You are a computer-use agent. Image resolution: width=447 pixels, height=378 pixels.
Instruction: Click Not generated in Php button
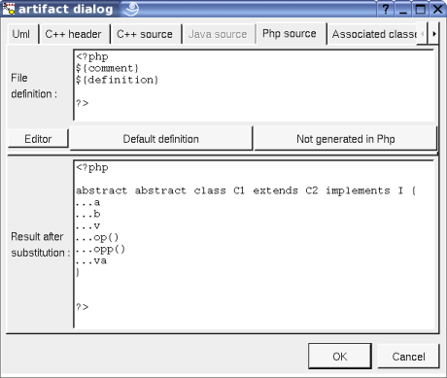pos(346,139)
